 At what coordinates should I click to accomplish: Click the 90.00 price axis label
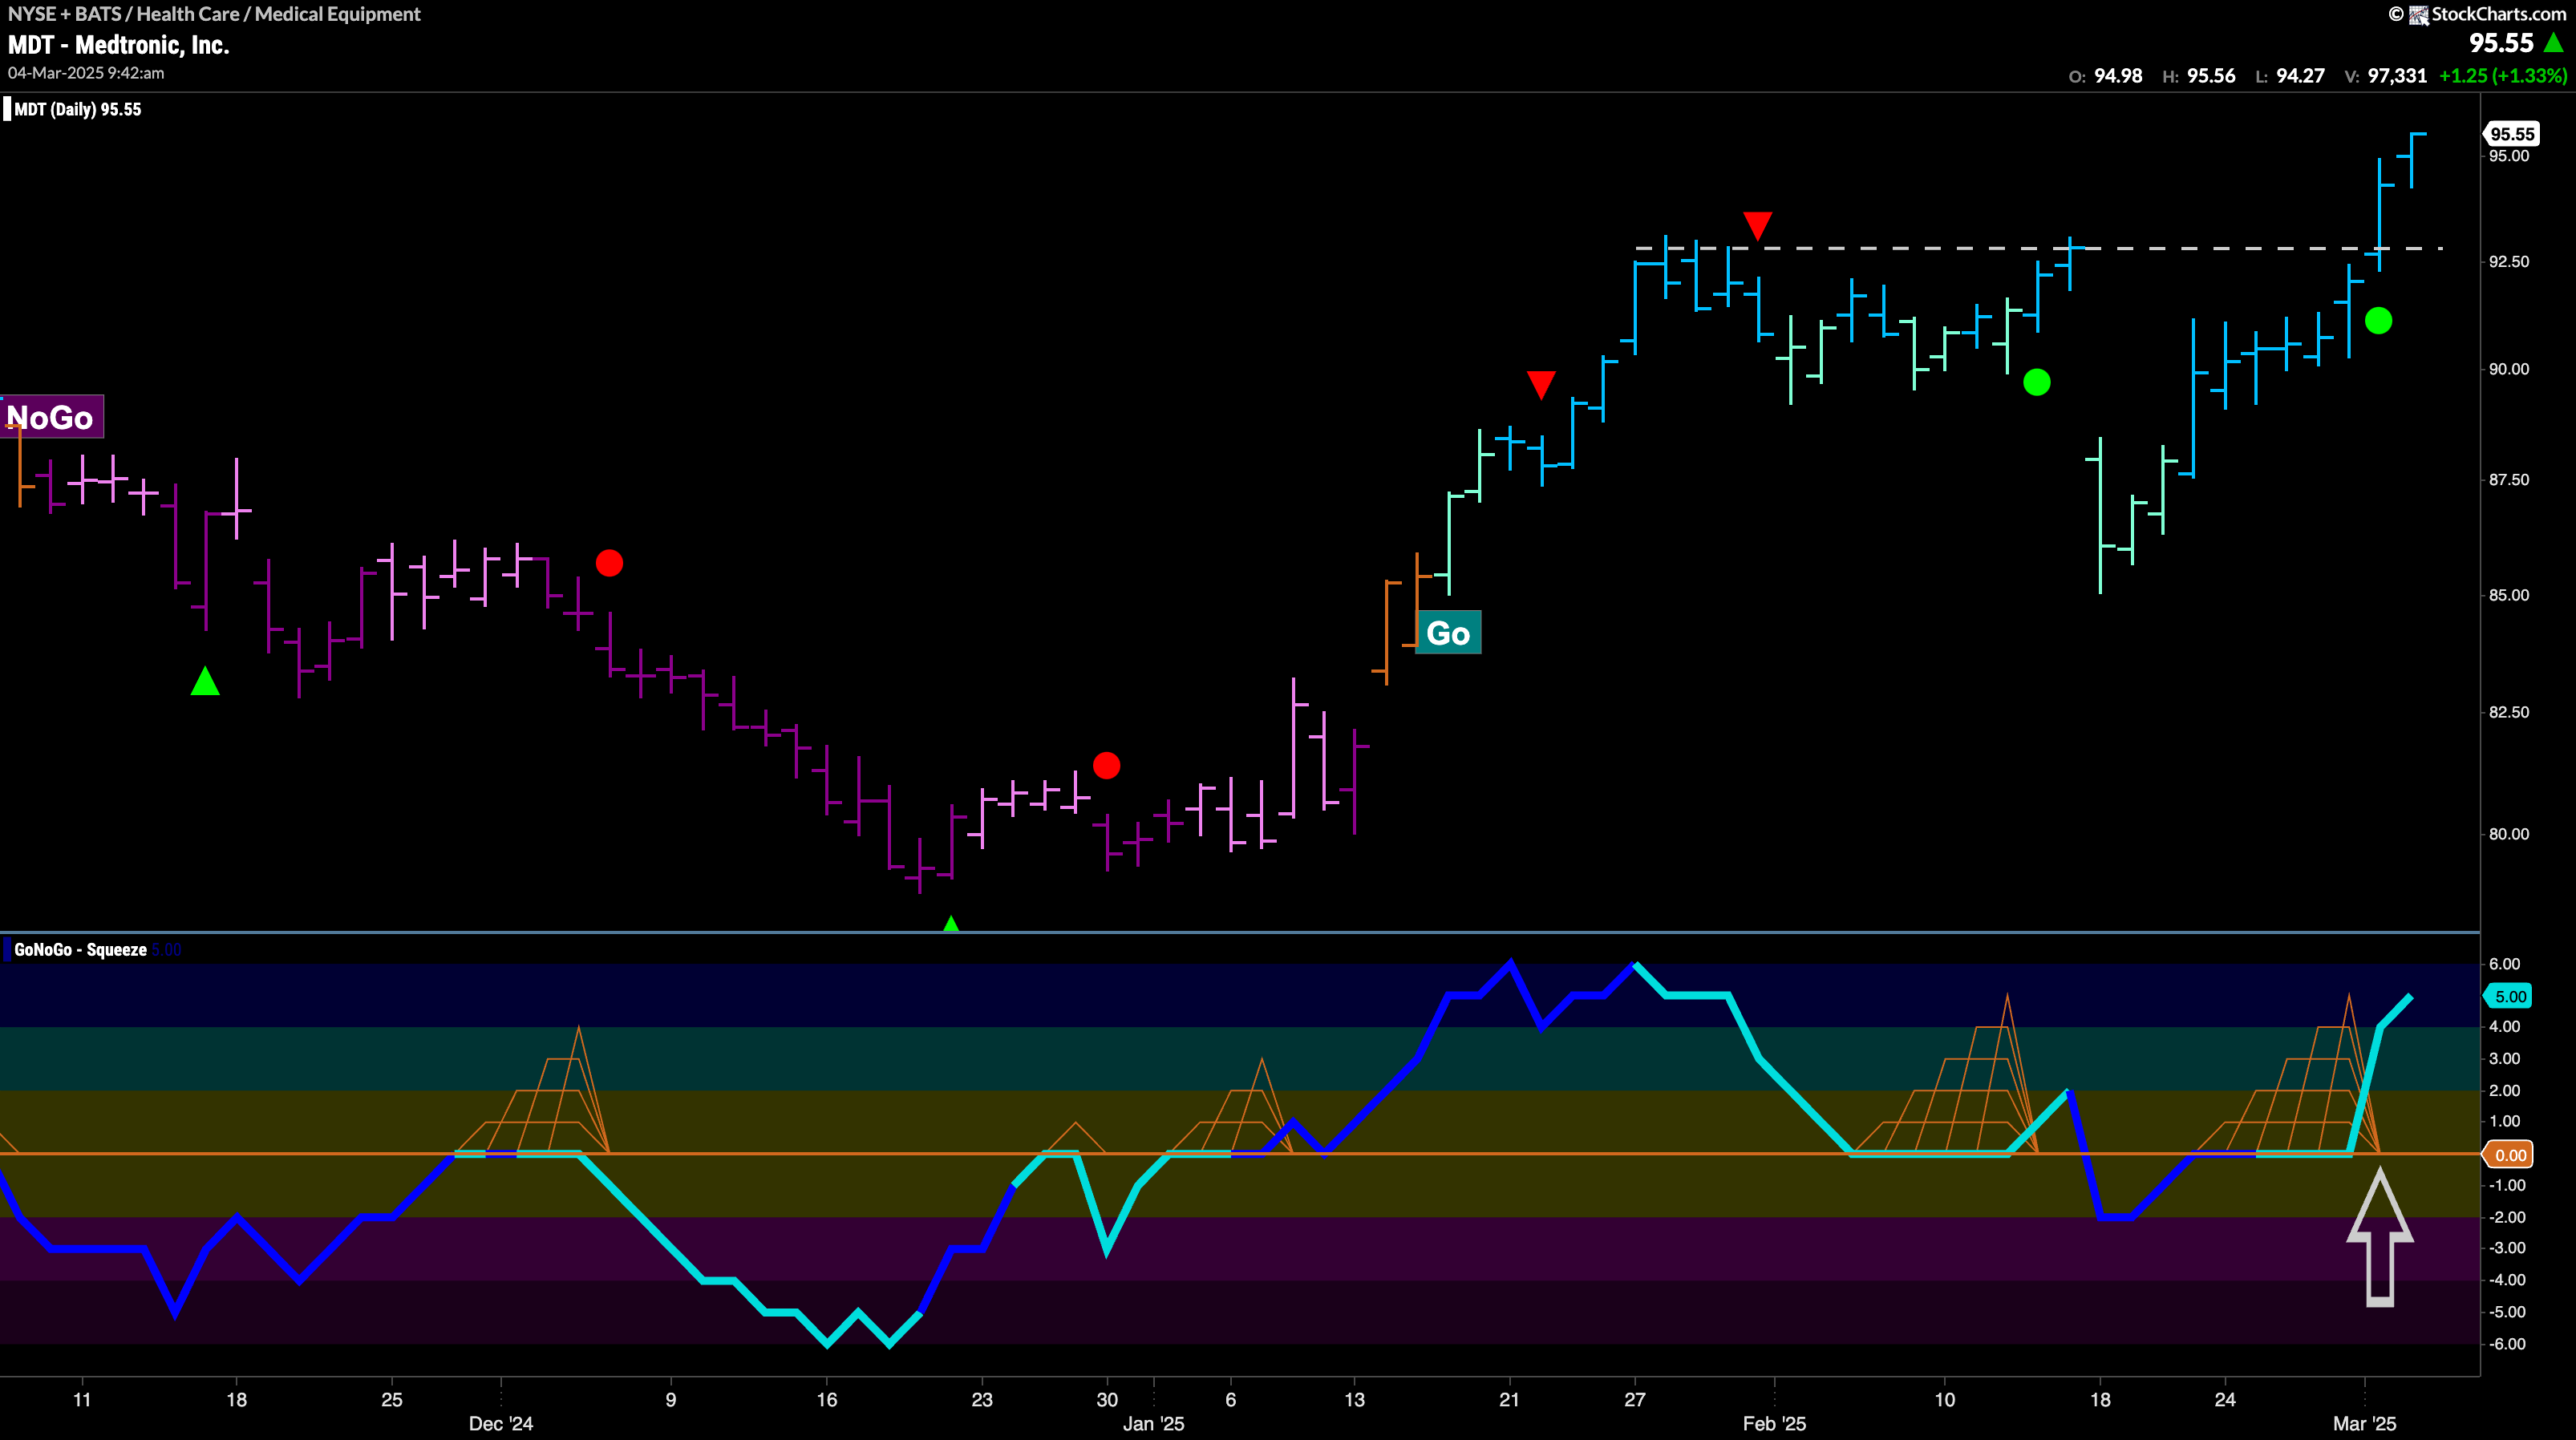tap(2509, 369)
